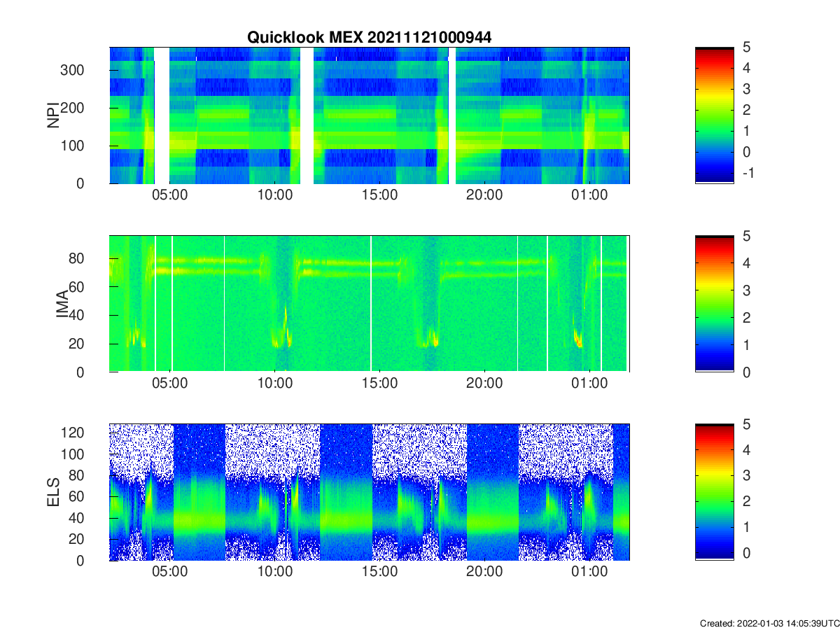Click the "20:00" time tick under the NPI plot
The image size is (840, 630).
pyautogui.click(x=484, y=195)
